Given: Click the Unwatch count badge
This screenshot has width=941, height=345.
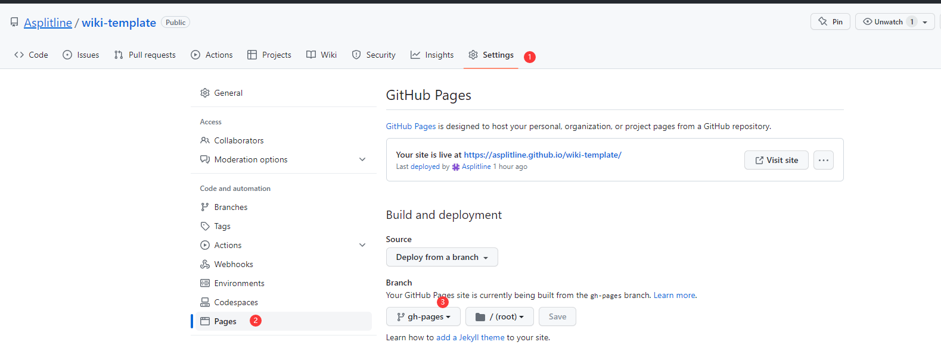Looking at the screenshot, I should 912,22.
